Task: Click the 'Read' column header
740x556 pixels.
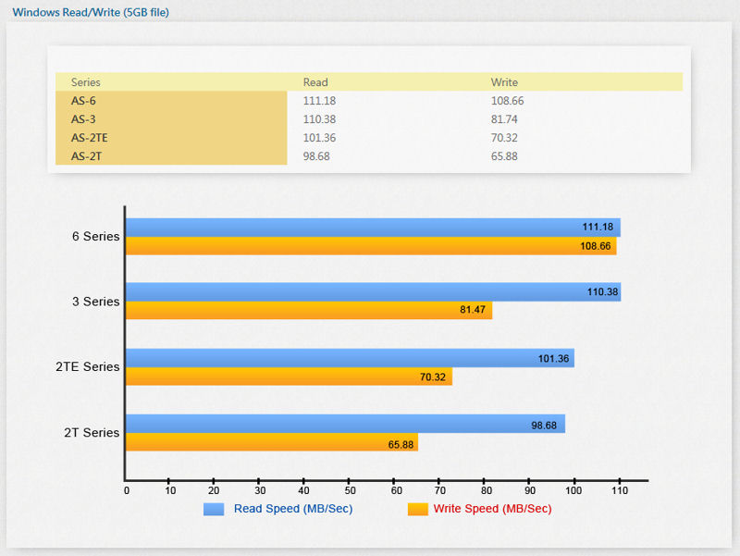Action: click(x=315, y=82)
